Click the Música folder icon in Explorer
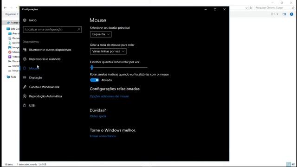 [x=10, y=52]
